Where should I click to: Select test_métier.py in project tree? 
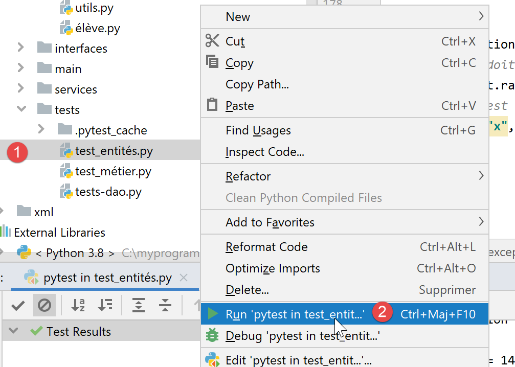tap(113, 171)
